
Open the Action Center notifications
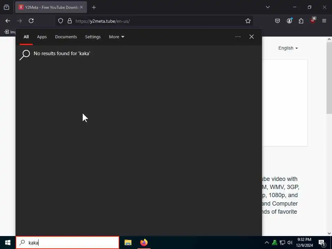[x=322, y=243]
